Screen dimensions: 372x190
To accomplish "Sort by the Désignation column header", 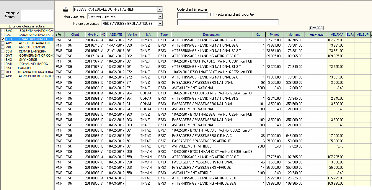I will [x=211, y=35].
